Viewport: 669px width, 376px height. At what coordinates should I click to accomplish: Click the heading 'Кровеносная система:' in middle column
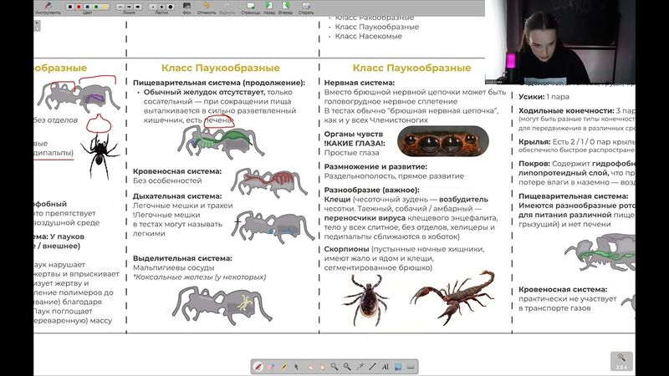[x=177, y=171]
